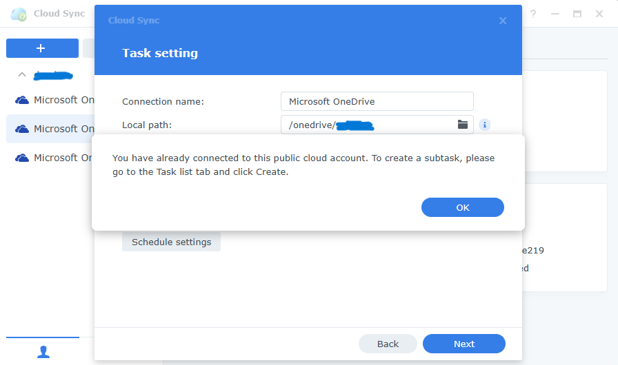Click the Next button

[464, 344]
